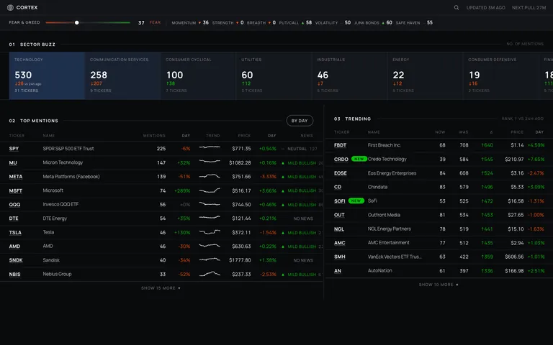Click the MU Mild Bullish news label
Screen dimensions: 553x345
[302, 163]
